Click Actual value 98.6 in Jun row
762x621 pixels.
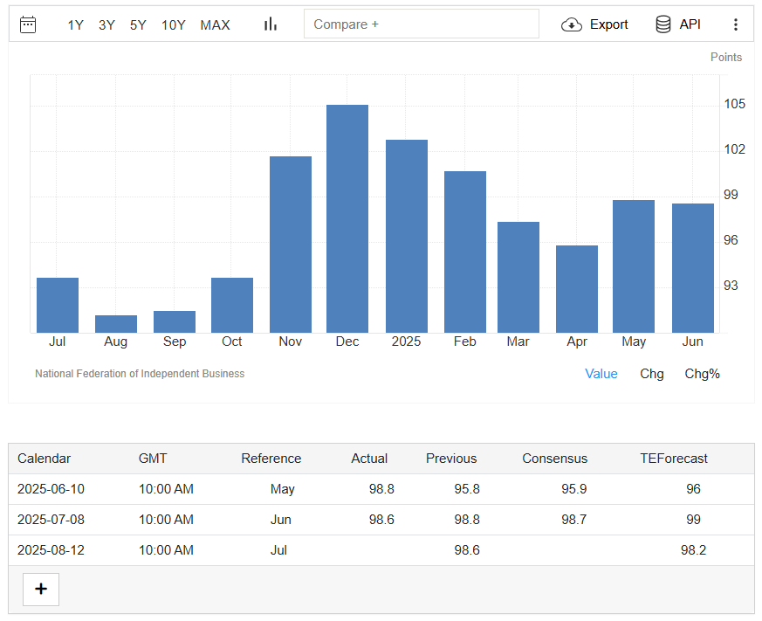click(x=381, y=520)
